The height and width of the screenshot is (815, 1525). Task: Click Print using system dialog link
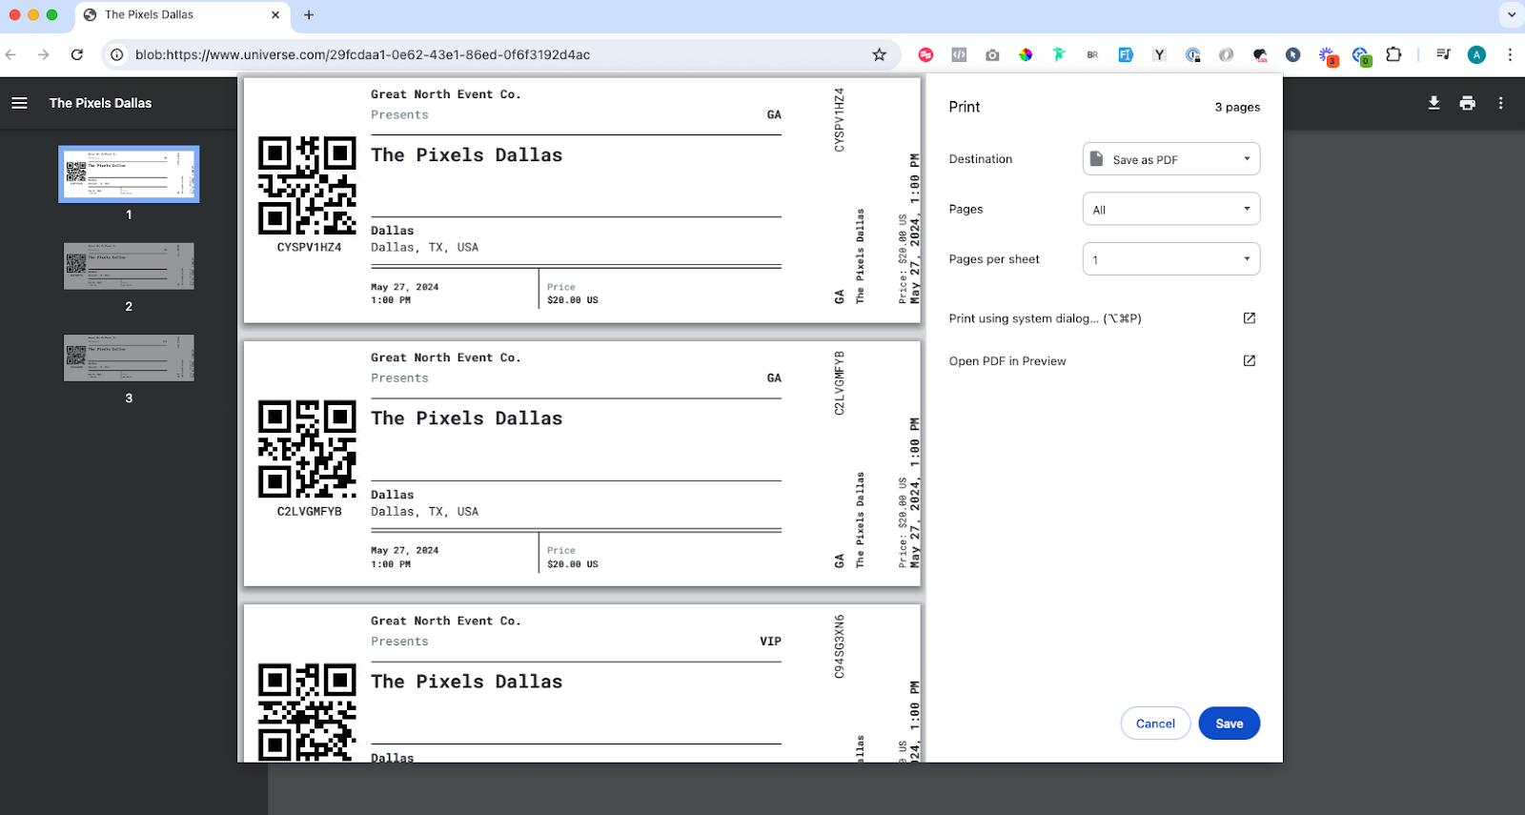click(x=1102, y=318)
